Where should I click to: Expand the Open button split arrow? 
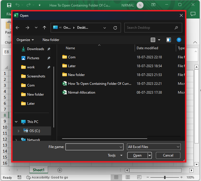coord(150,155)
